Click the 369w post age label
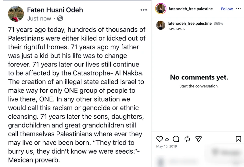244x167 pixels. 218,23
